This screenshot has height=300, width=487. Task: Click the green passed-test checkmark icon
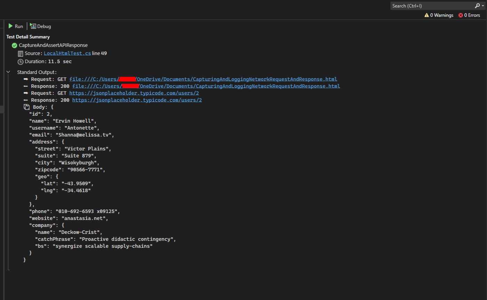click(14, 45)
